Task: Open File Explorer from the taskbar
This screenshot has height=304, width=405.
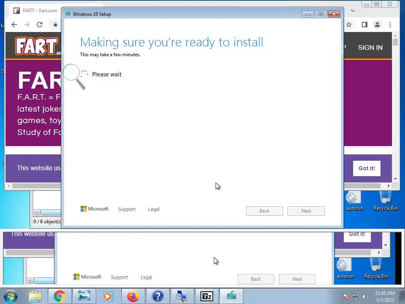Action: [35, 296]
